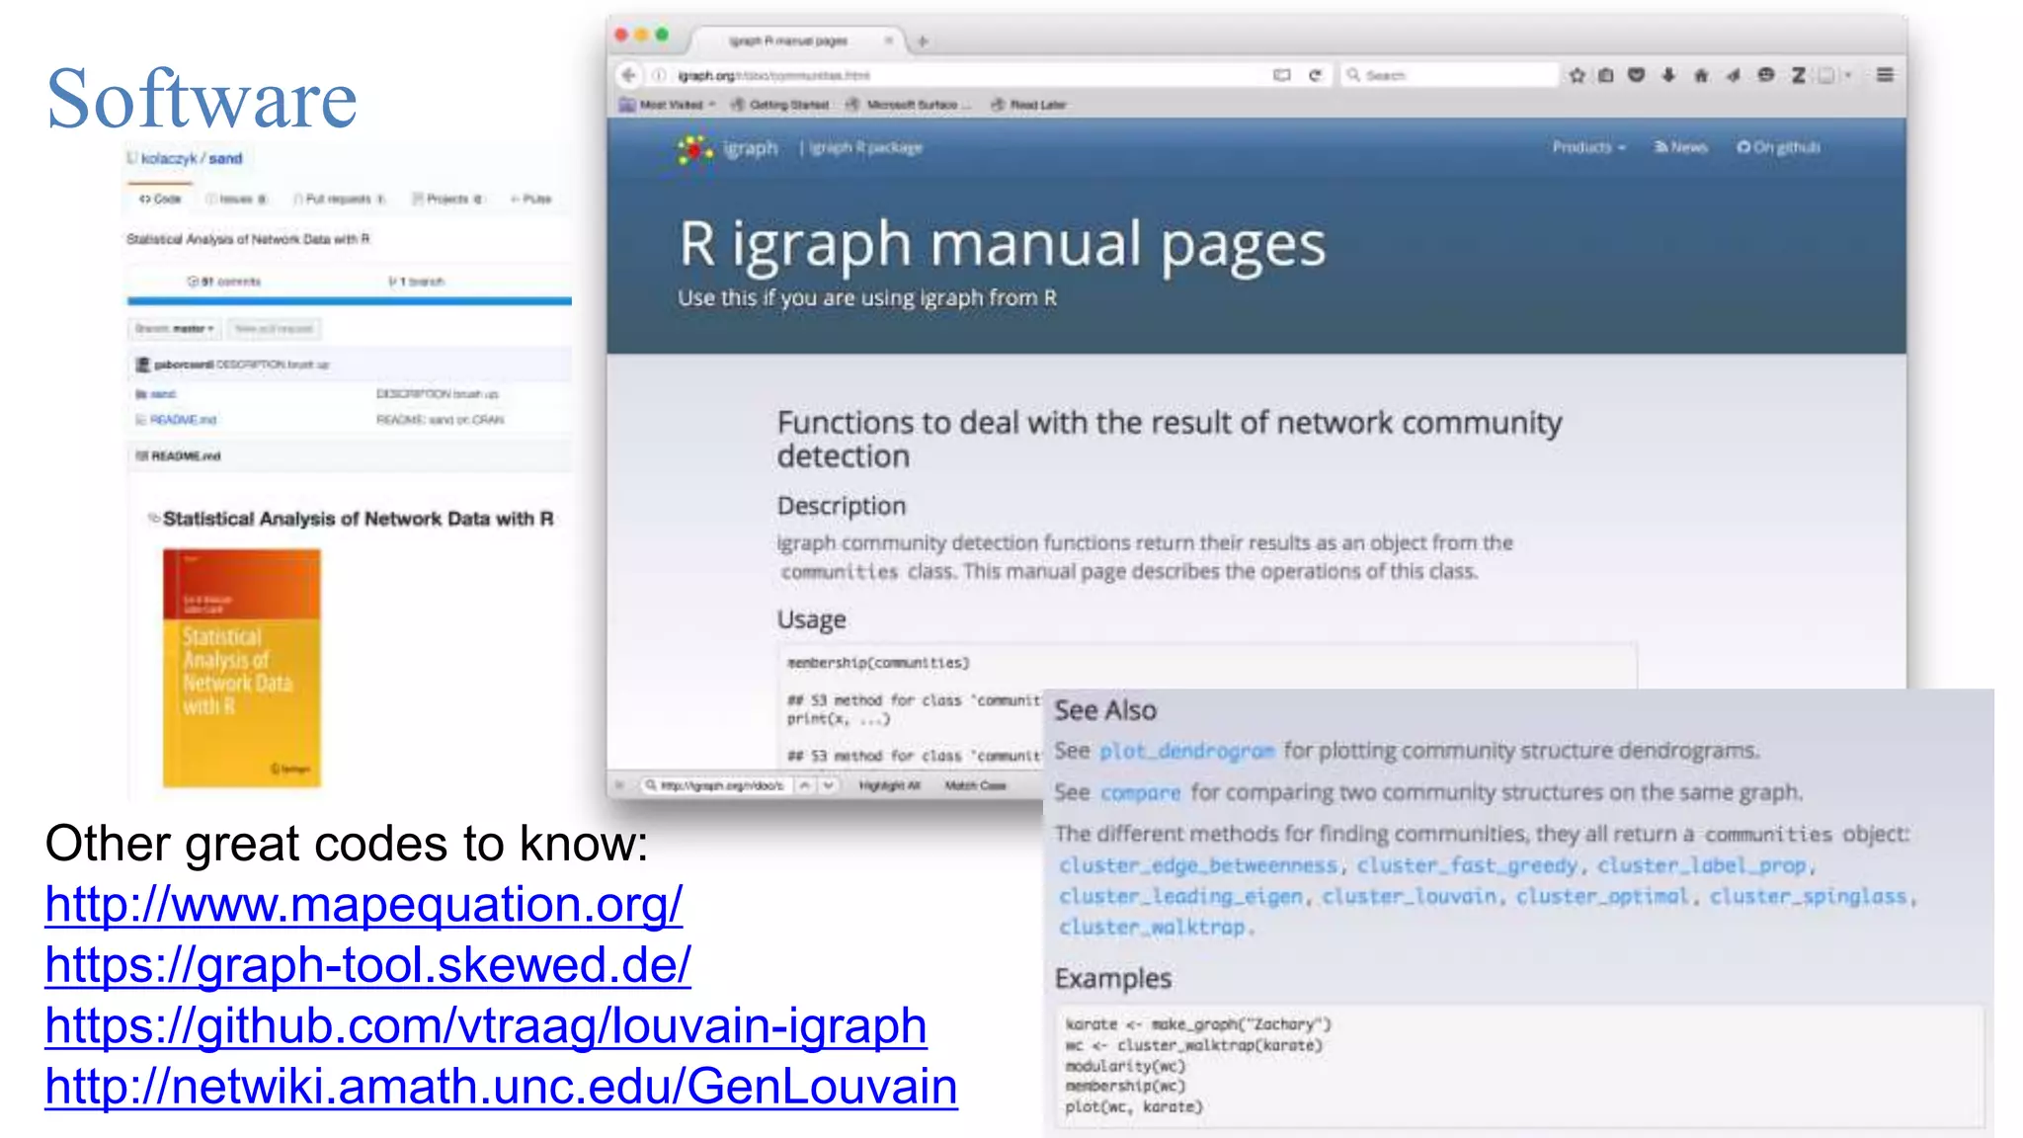Viewport: 2023px width, 1138px height.
Task: Toggle Highlight All in find bar
Action: point(889,785)
